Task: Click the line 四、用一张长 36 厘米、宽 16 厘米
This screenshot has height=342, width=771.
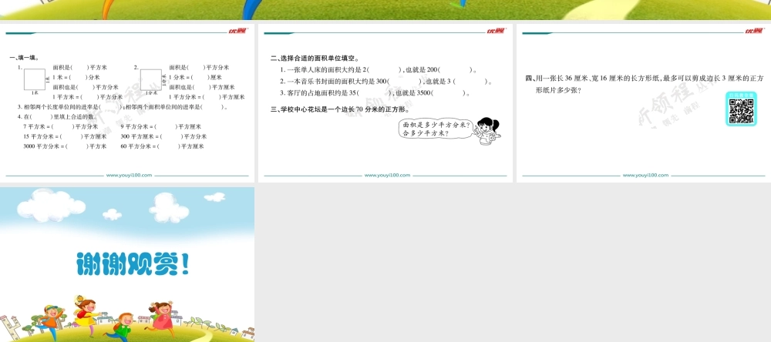Action: click(x=645, y=78)
